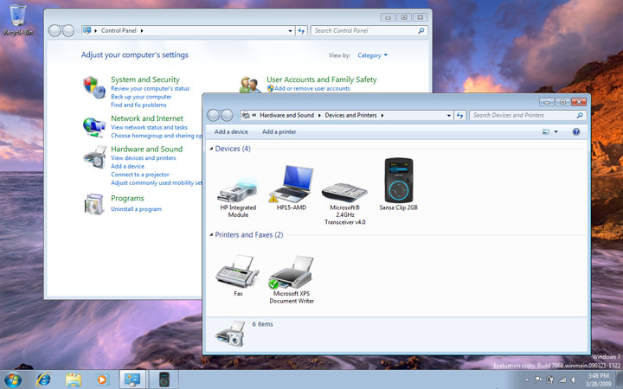This screenshot has width=623, height=389.
Task: Open the View by Category dropdown
Action: pyautogui.click(x=372, y=55)
